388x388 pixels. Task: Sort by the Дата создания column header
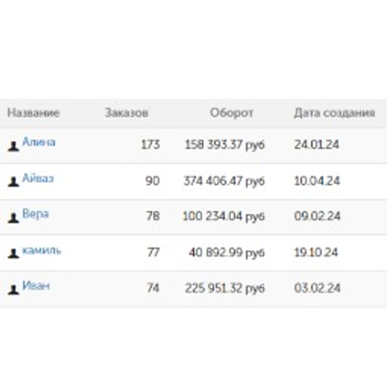[x=335, y=113]
